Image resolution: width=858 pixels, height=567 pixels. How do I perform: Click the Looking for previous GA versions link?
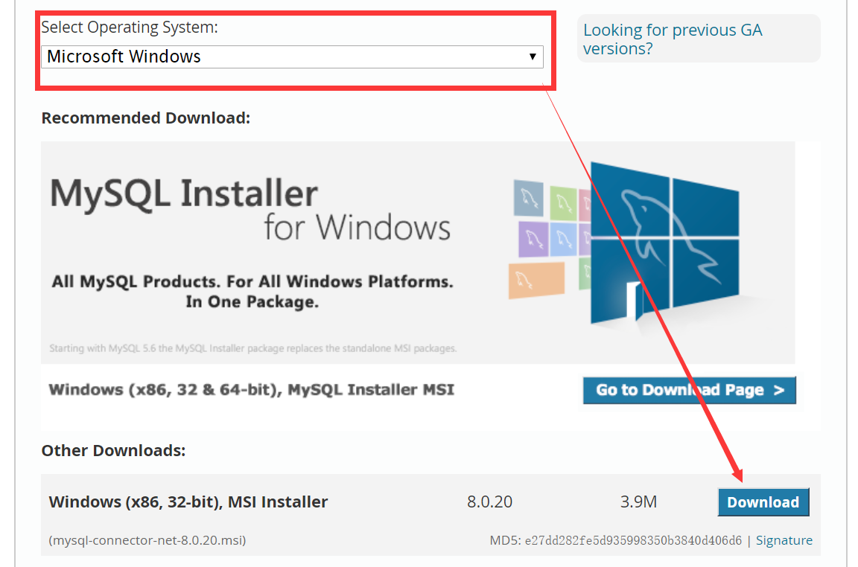[x=673, y=39]
